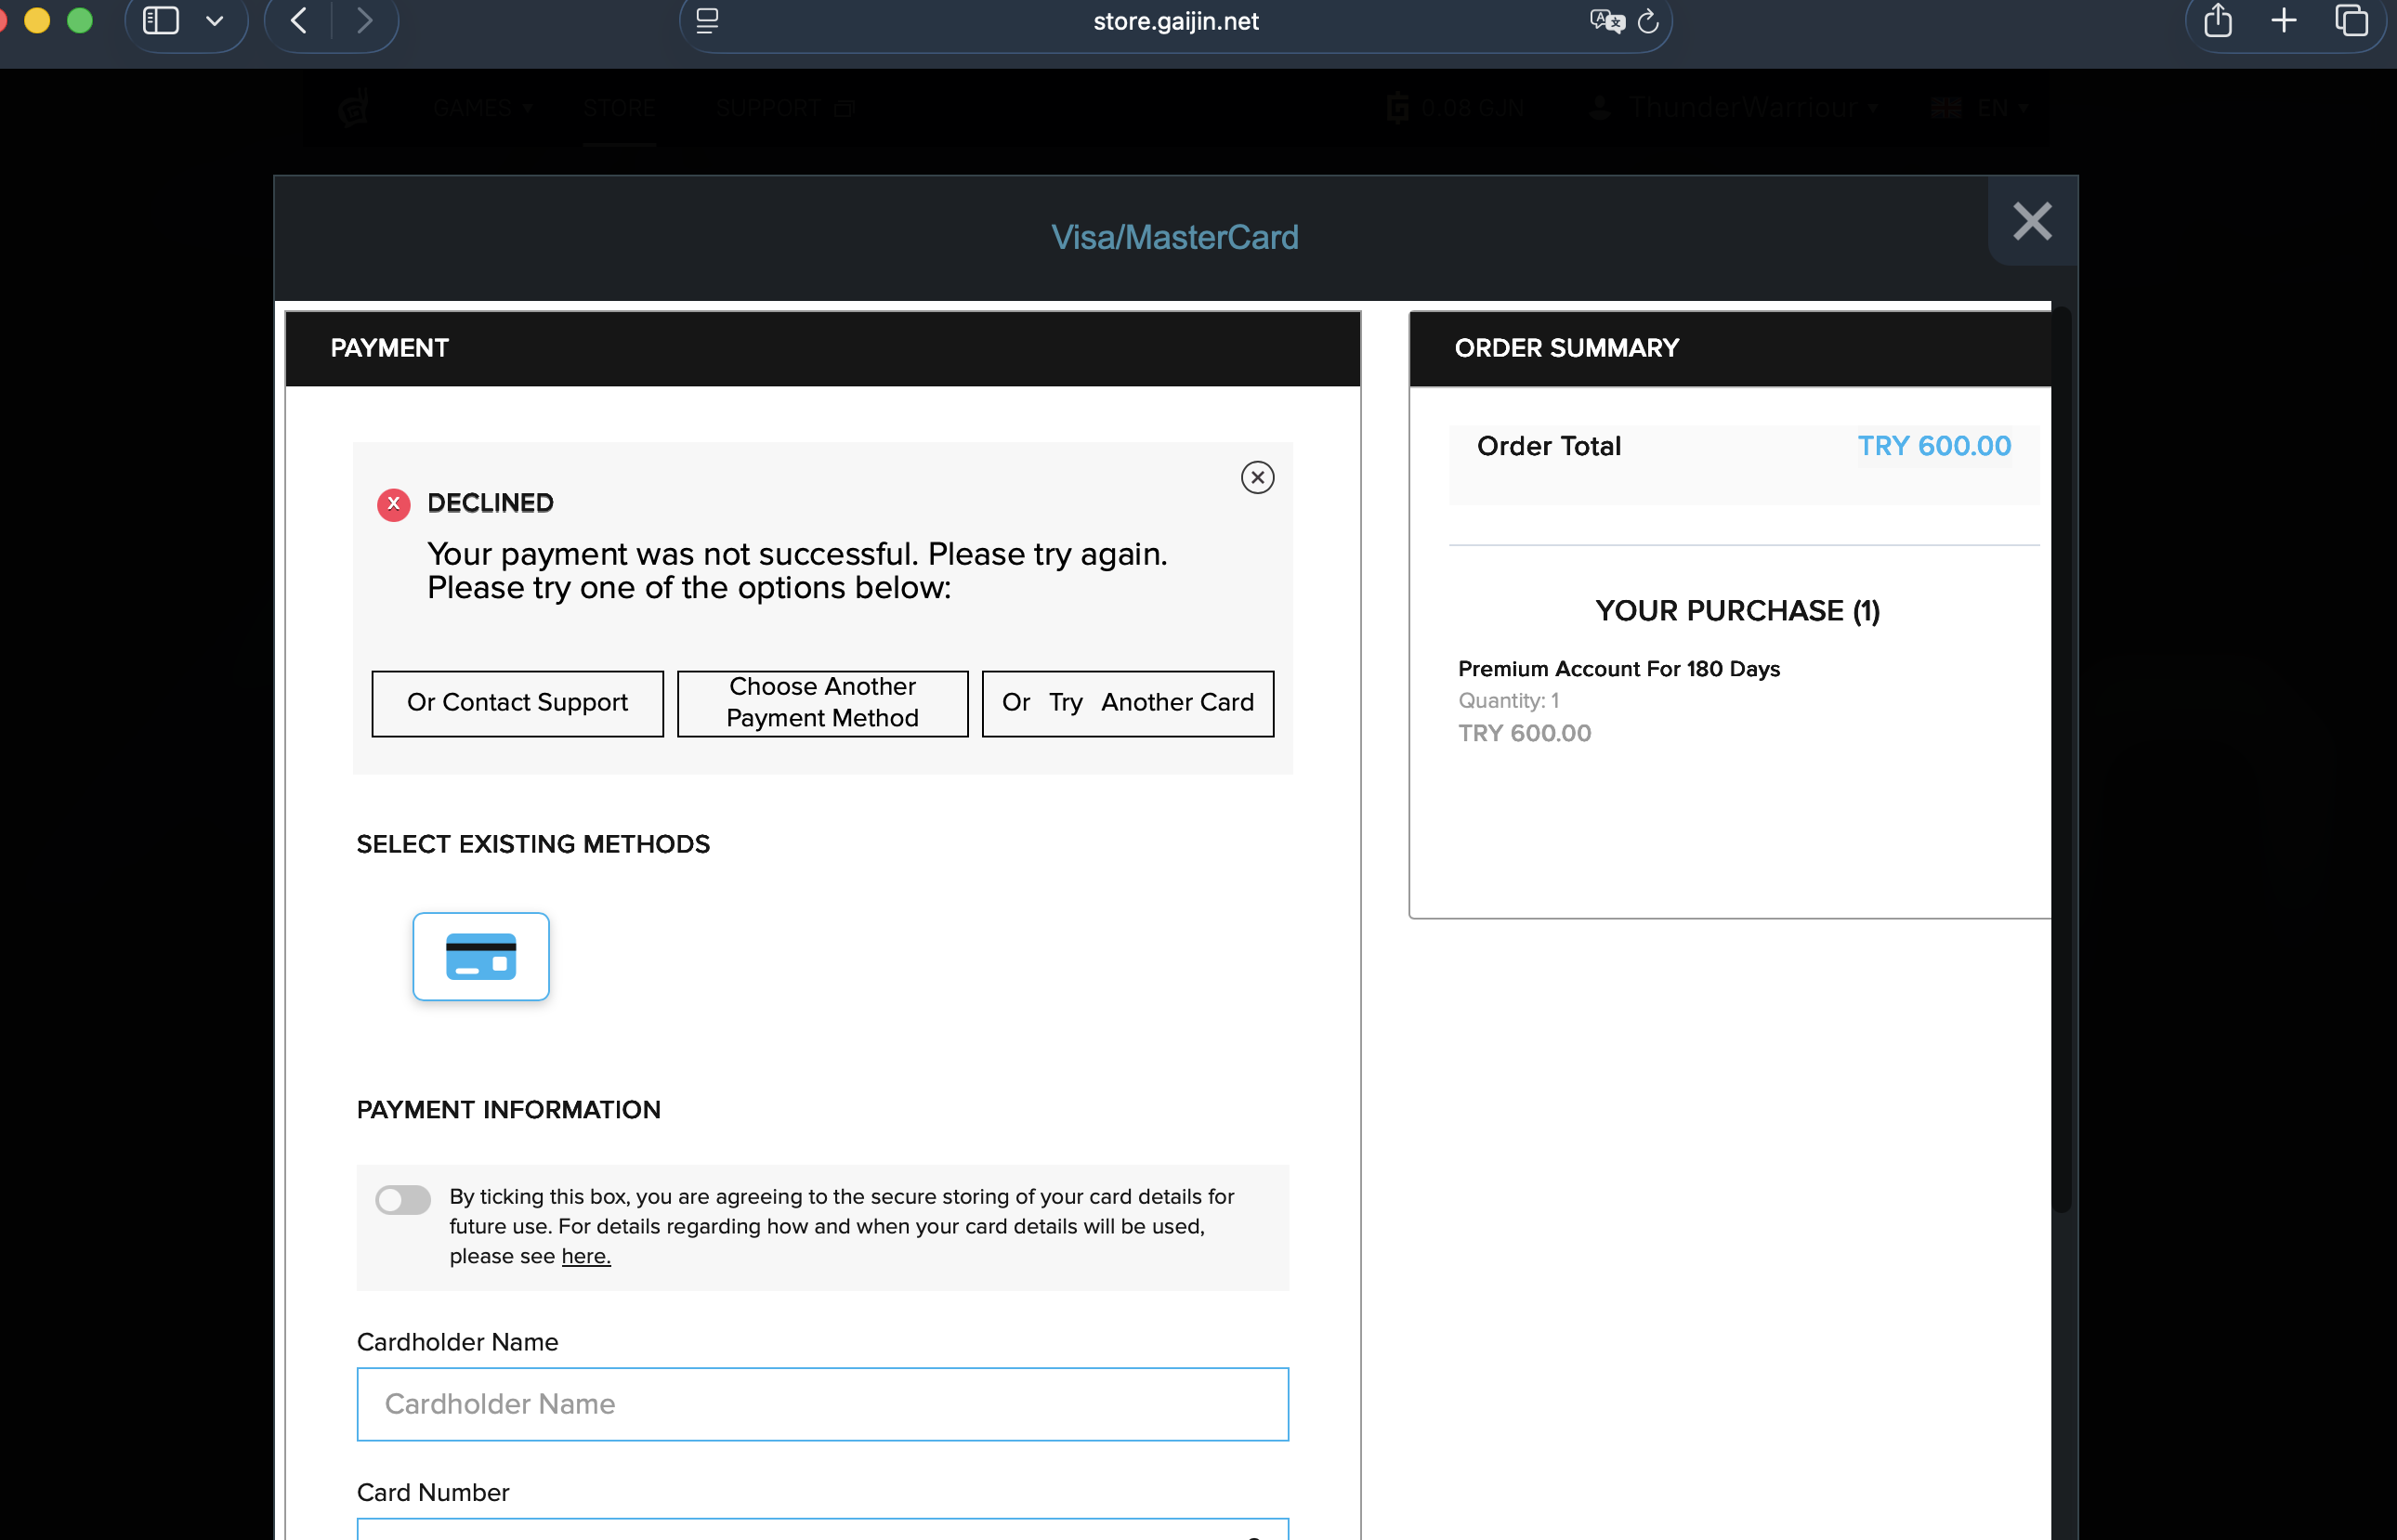Reload the page with refresh icon
Image resolution: width=2397 pixels, height=1540 pixels.
coord(1648,21)
